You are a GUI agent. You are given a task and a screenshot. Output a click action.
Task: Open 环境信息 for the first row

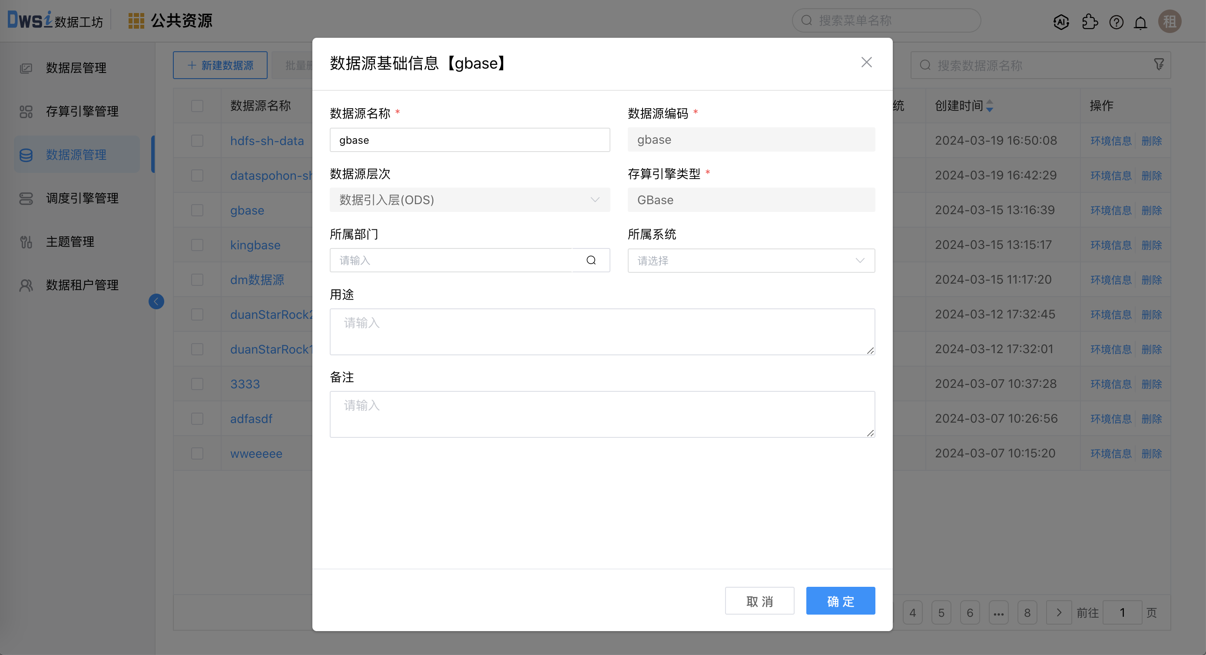1110,140
